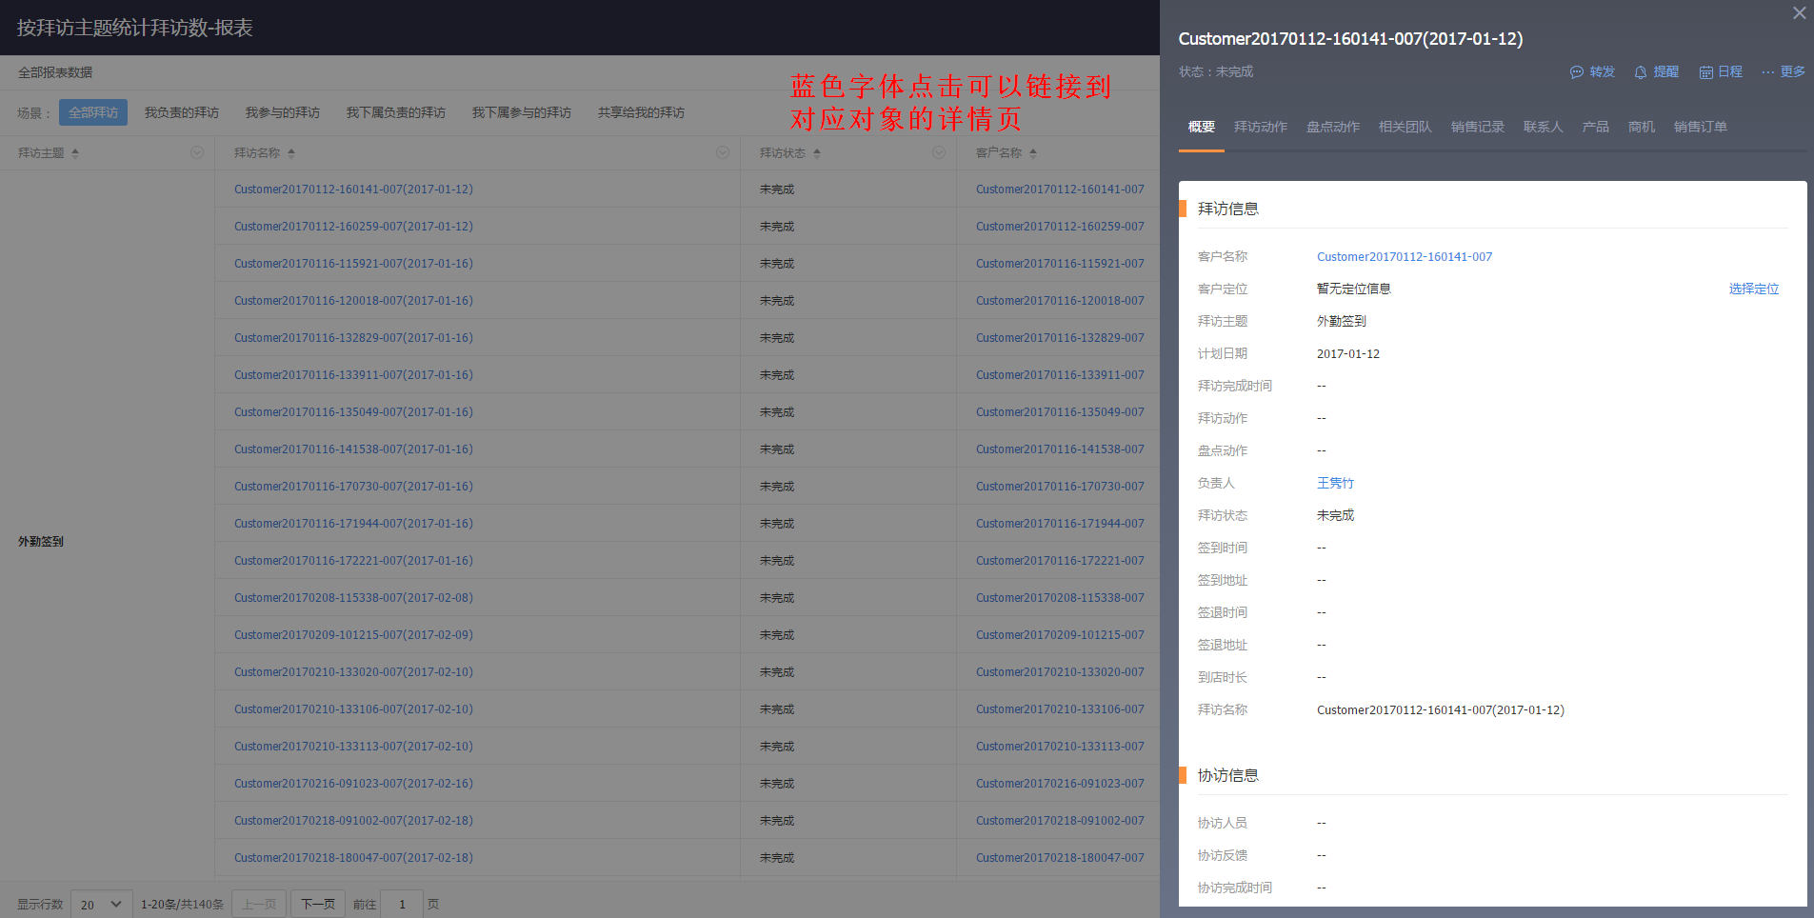Select the 我负责的拜访 scene filter

[182, 112]
